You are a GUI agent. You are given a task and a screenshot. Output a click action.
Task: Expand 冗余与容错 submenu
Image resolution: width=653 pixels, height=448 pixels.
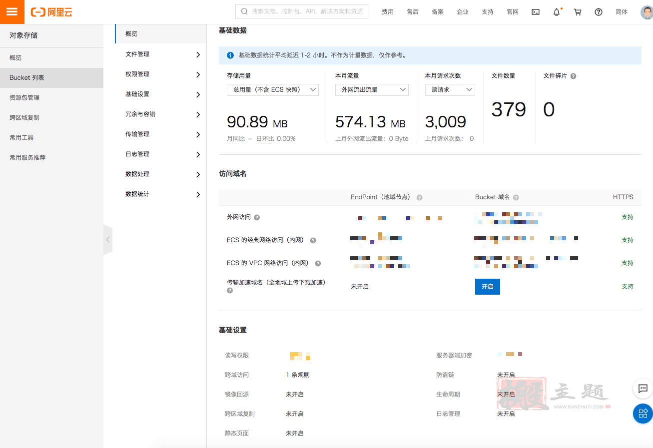coord(161,114)
